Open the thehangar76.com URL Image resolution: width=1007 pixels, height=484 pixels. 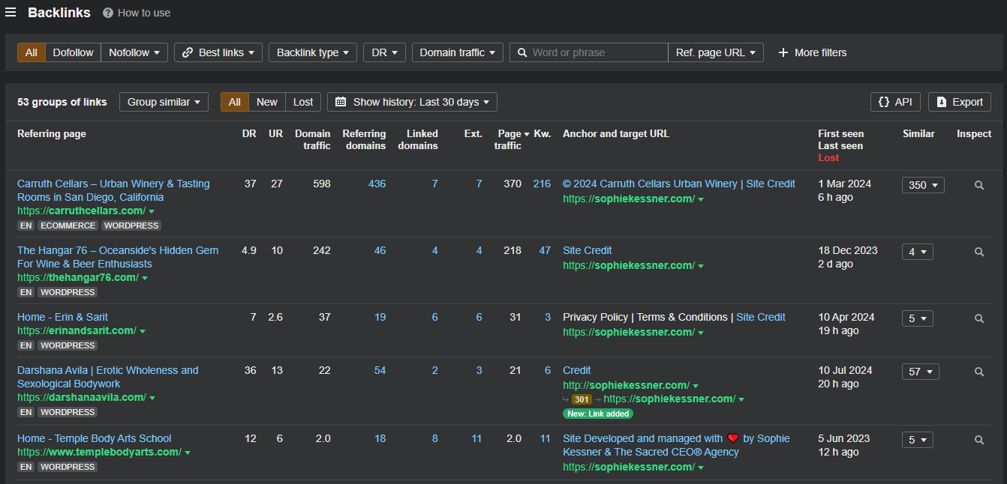tap(78, 277)
